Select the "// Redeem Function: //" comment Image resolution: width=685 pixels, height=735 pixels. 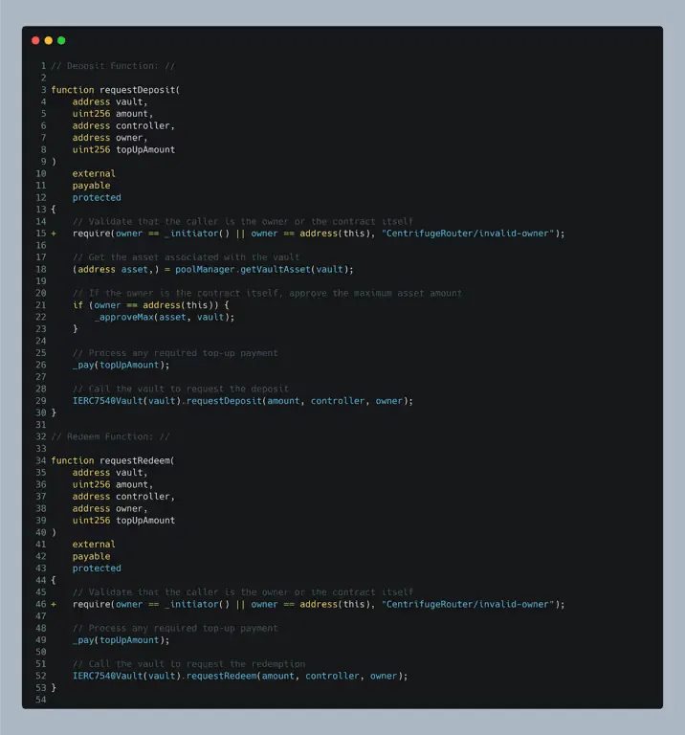[x=110, y=436]
